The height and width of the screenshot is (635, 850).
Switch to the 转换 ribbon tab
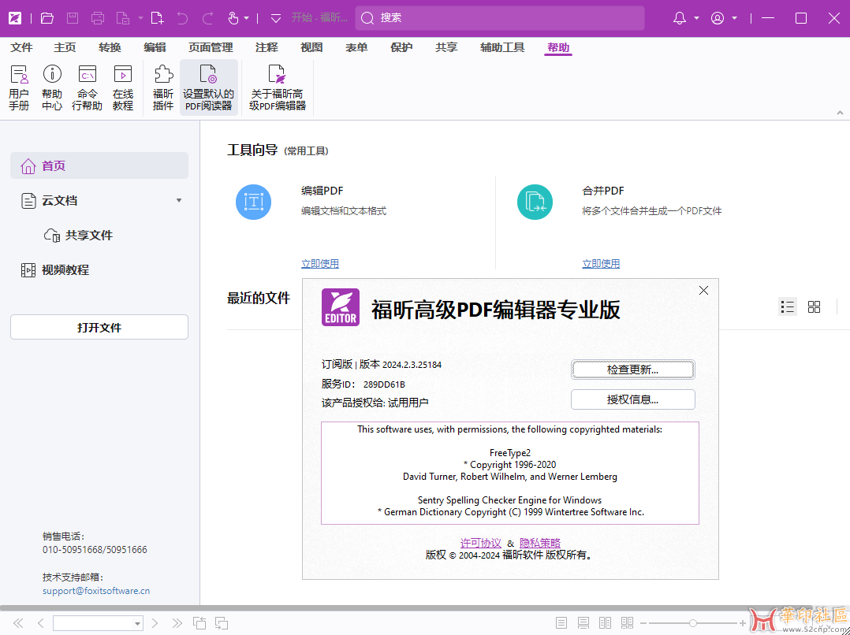coord(110,47)
